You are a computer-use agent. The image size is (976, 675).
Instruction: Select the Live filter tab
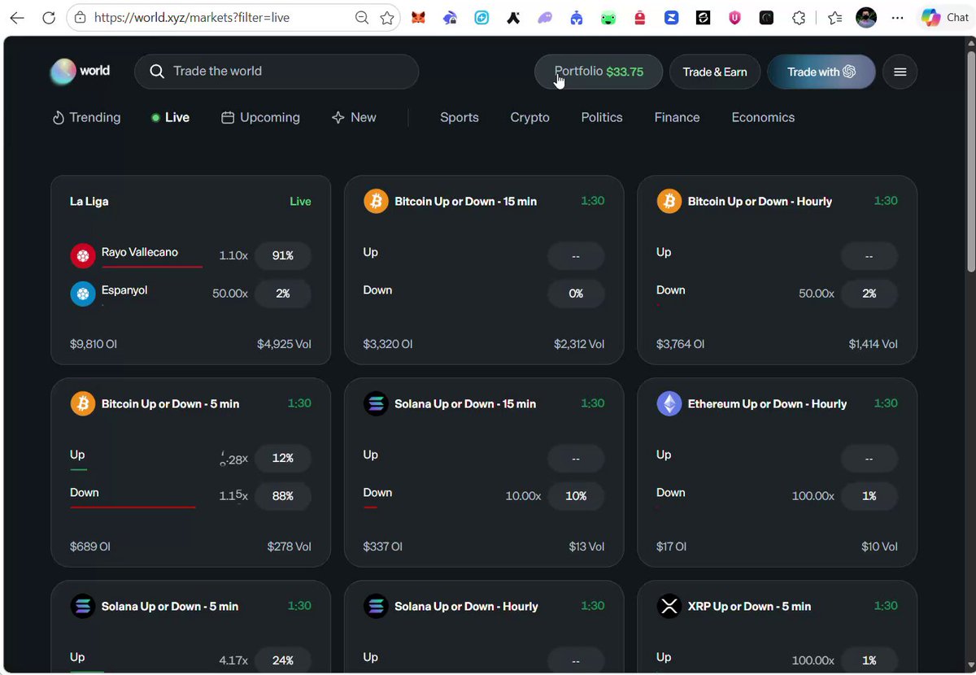pos(170,117)
